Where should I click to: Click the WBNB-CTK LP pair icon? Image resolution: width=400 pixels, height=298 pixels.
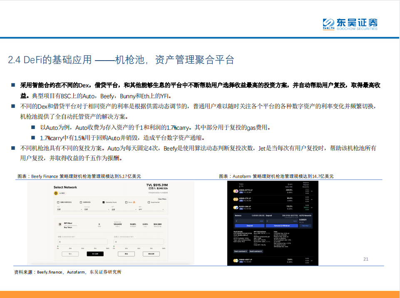pos(236,199)
